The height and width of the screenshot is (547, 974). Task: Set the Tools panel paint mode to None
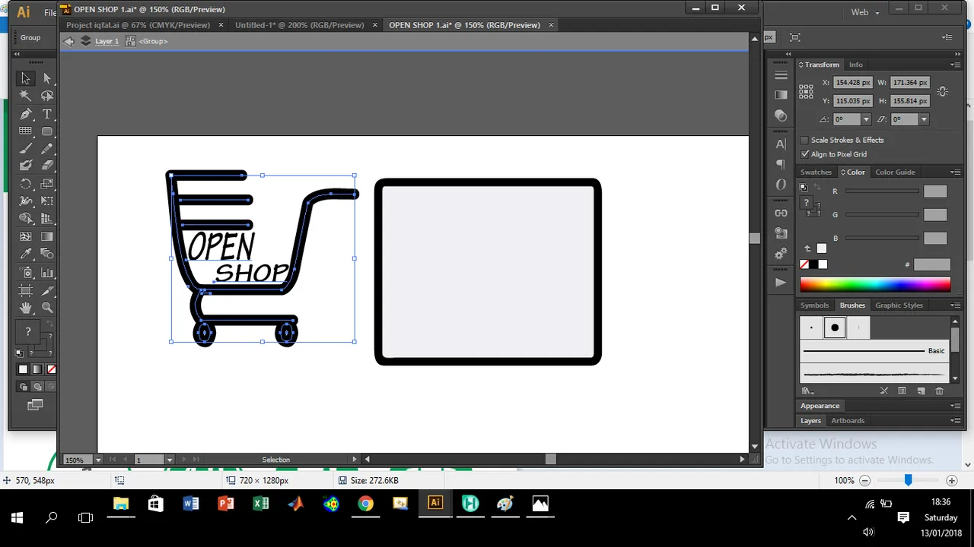[x=52, y=369]
